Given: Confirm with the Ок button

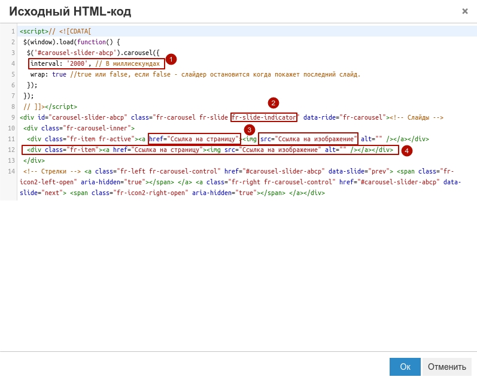Looking at the screenshot, I should click(x=405, y=367).
